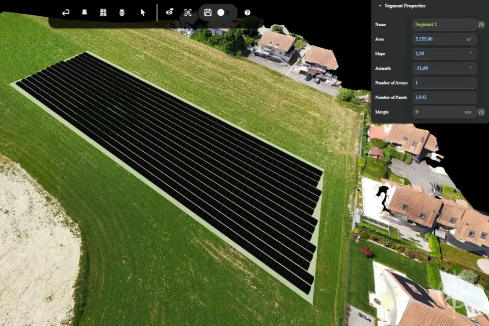Screen dimensions: 489x326
Task: Click the undo arrow in the toolbar
Action: click(65, 12)
